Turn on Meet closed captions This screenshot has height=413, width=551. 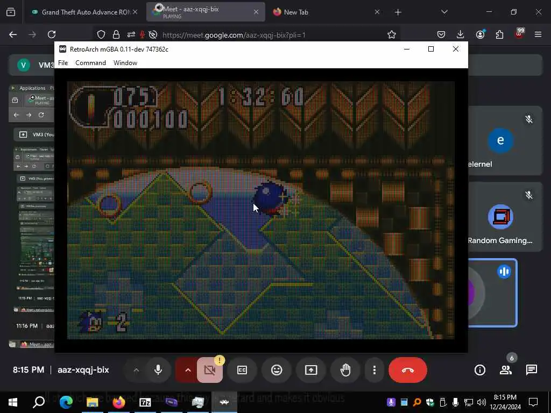242,370
